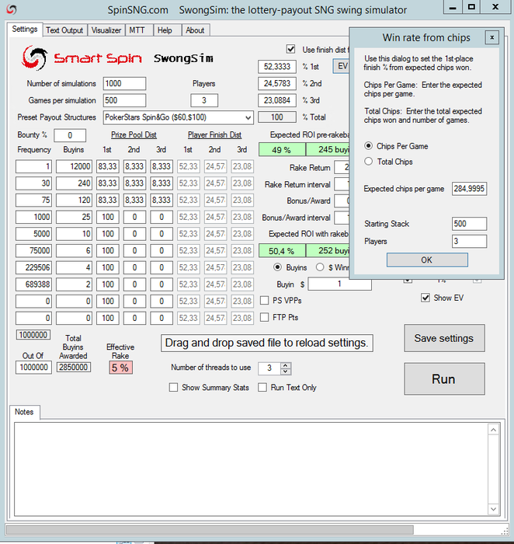514x544 pixels.
Task: Toggle the Show EV checkbox
Action: click(425, 298)
